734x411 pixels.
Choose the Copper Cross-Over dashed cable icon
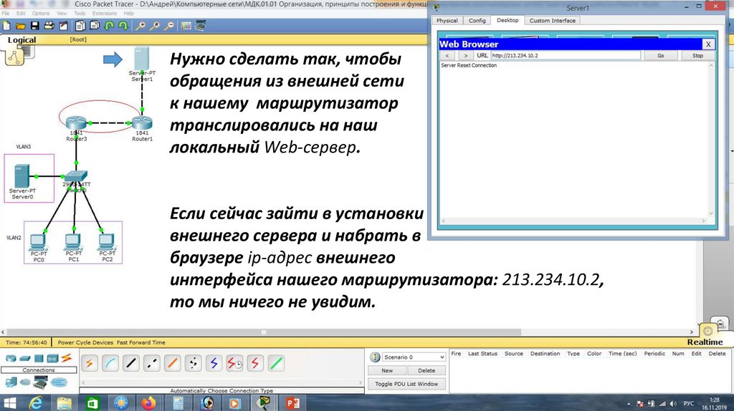pyautogui.click(x=152, y=363)
